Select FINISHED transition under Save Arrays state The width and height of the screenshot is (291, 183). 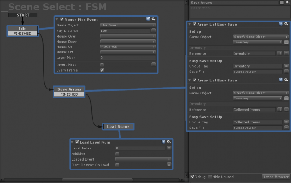pyautogui.click(x=69, y=94)
